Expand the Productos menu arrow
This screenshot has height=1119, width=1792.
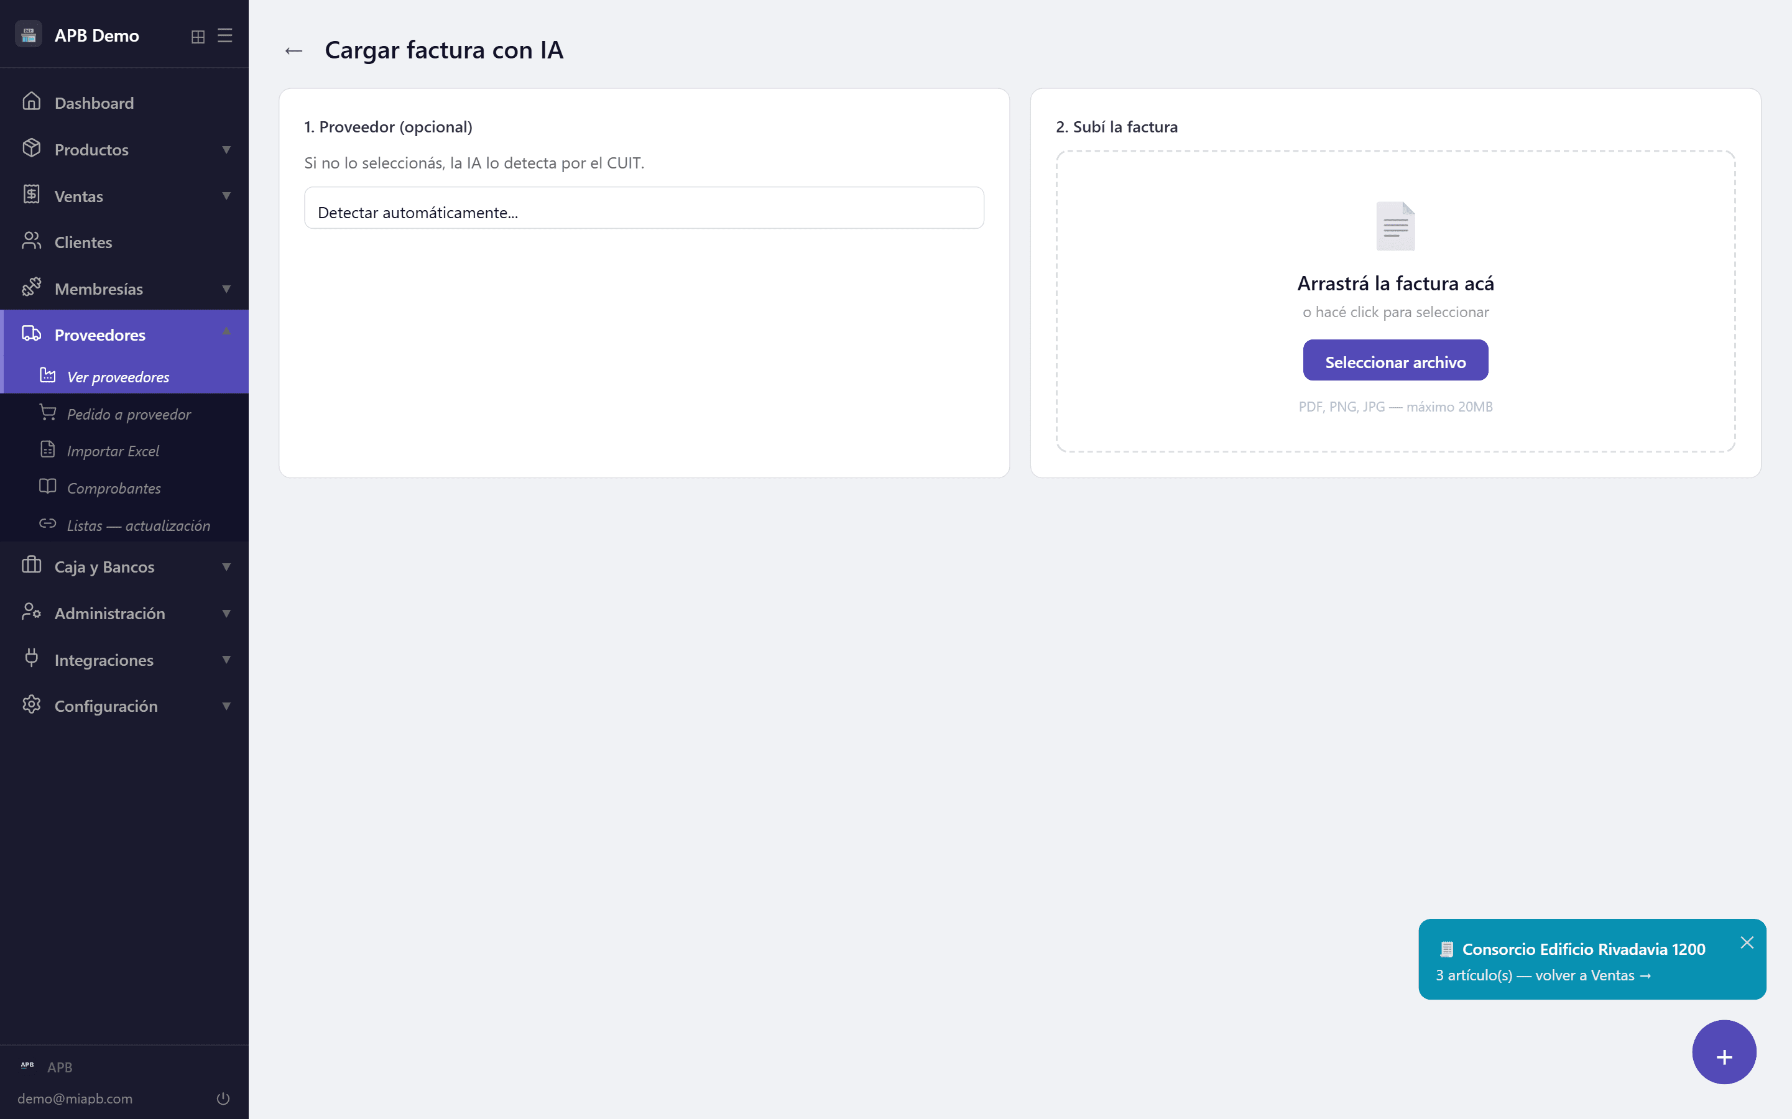pyautogui.click(x=226, y=149)
